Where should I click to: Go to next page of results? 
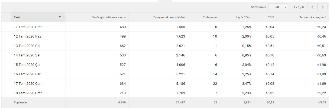pos(322,7)
